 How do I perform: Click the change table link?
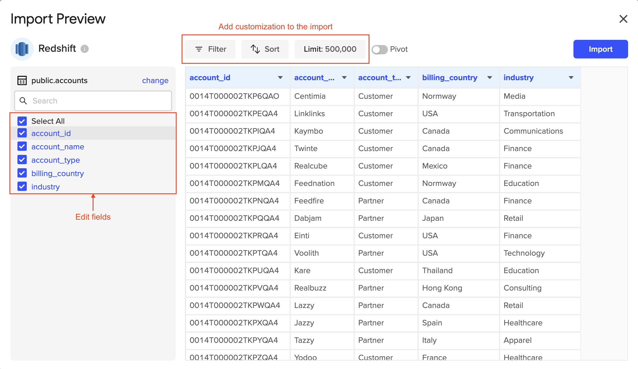click(x=155, y=80)
